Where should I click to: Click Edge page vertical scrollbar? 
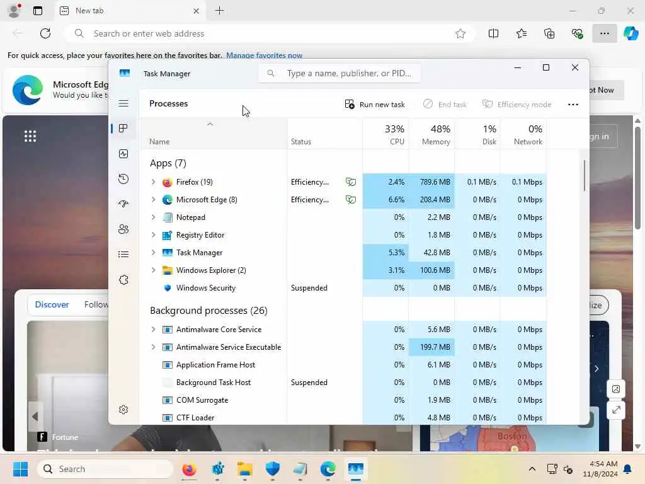click(637, 178)
